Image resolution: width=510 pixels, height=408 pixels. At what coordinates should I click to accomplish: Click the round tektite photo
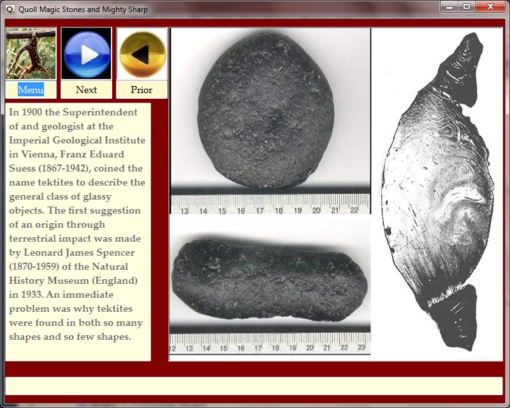click(270, 108)
